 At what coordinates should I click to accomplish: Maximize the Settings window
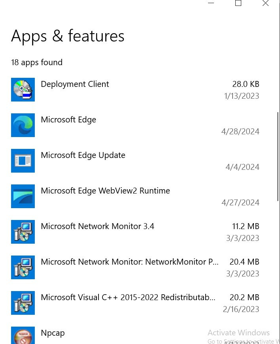coord(238,3)
